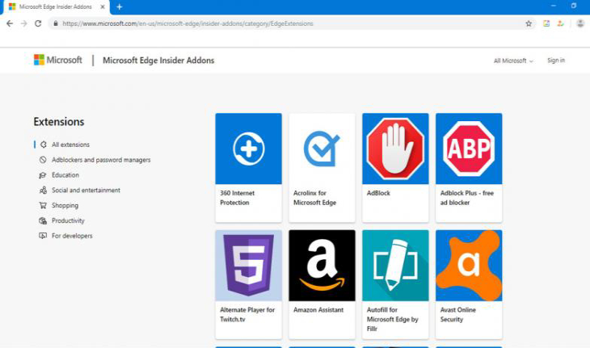Viewport: 590px width, 348px height.
Task: Select All extensions category
Action: (70, 145)
